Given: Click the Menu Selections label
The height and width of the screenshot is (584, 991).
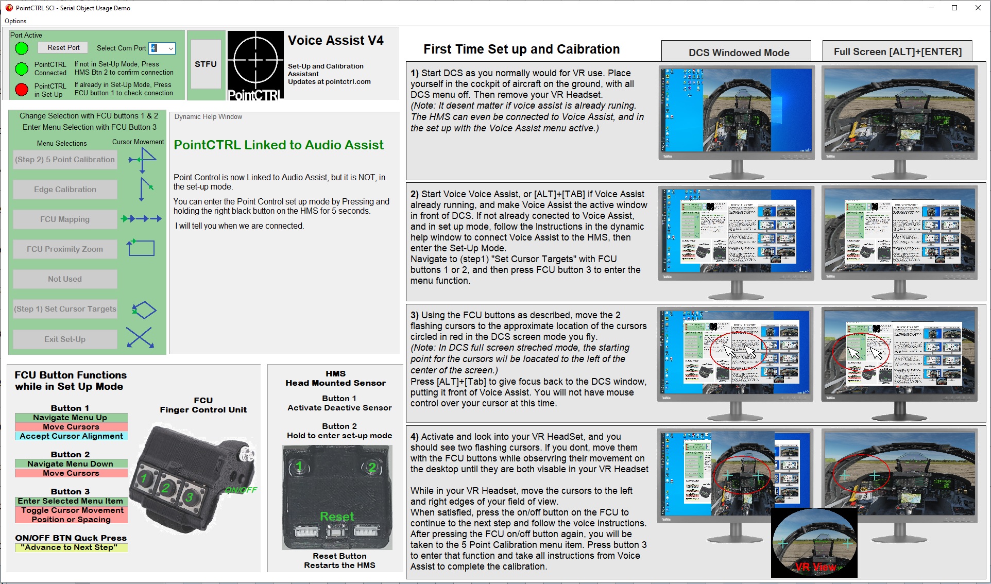Looking at the screenshot, I should tap(62, 144).
